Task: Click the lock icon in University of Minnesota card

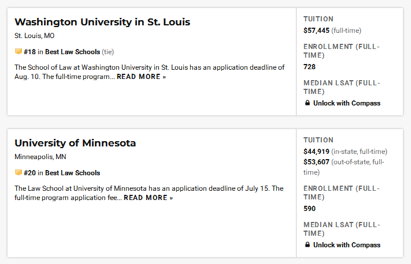Action: coord(308,244)
